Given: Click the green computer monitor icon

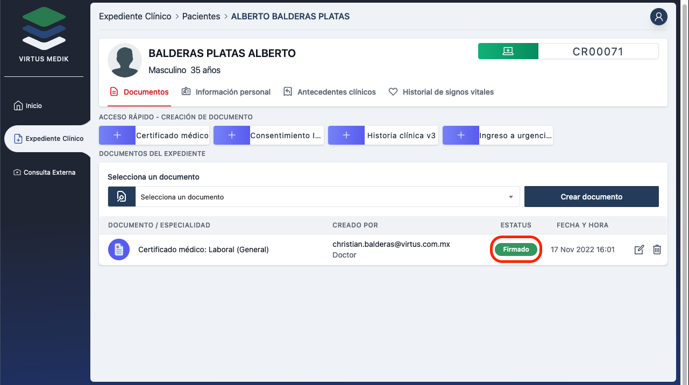Looking at the screenshot, I should (508, 51).
